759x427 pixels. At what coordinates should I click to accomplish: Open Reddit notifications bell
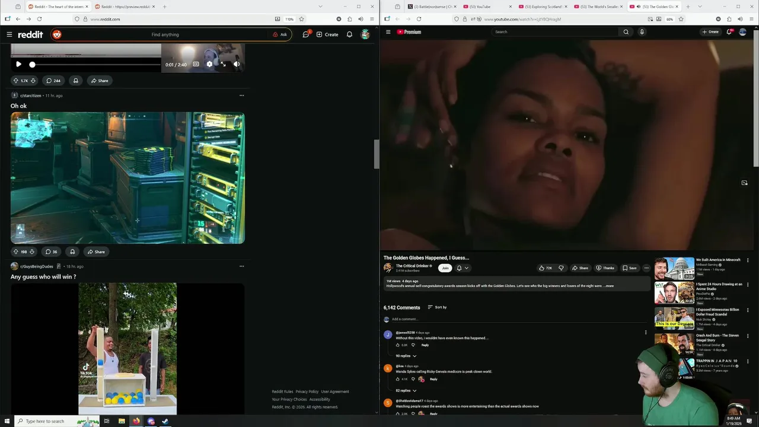pyautogui.click(x=349, y=34)
